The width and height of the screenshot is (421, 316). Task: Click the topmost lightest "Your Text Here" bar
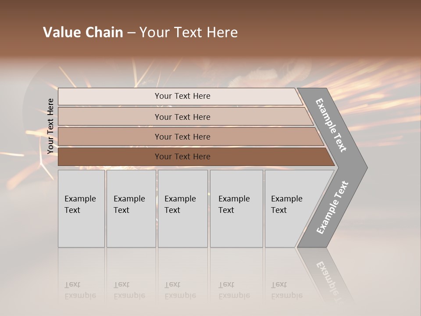(182, 96)
